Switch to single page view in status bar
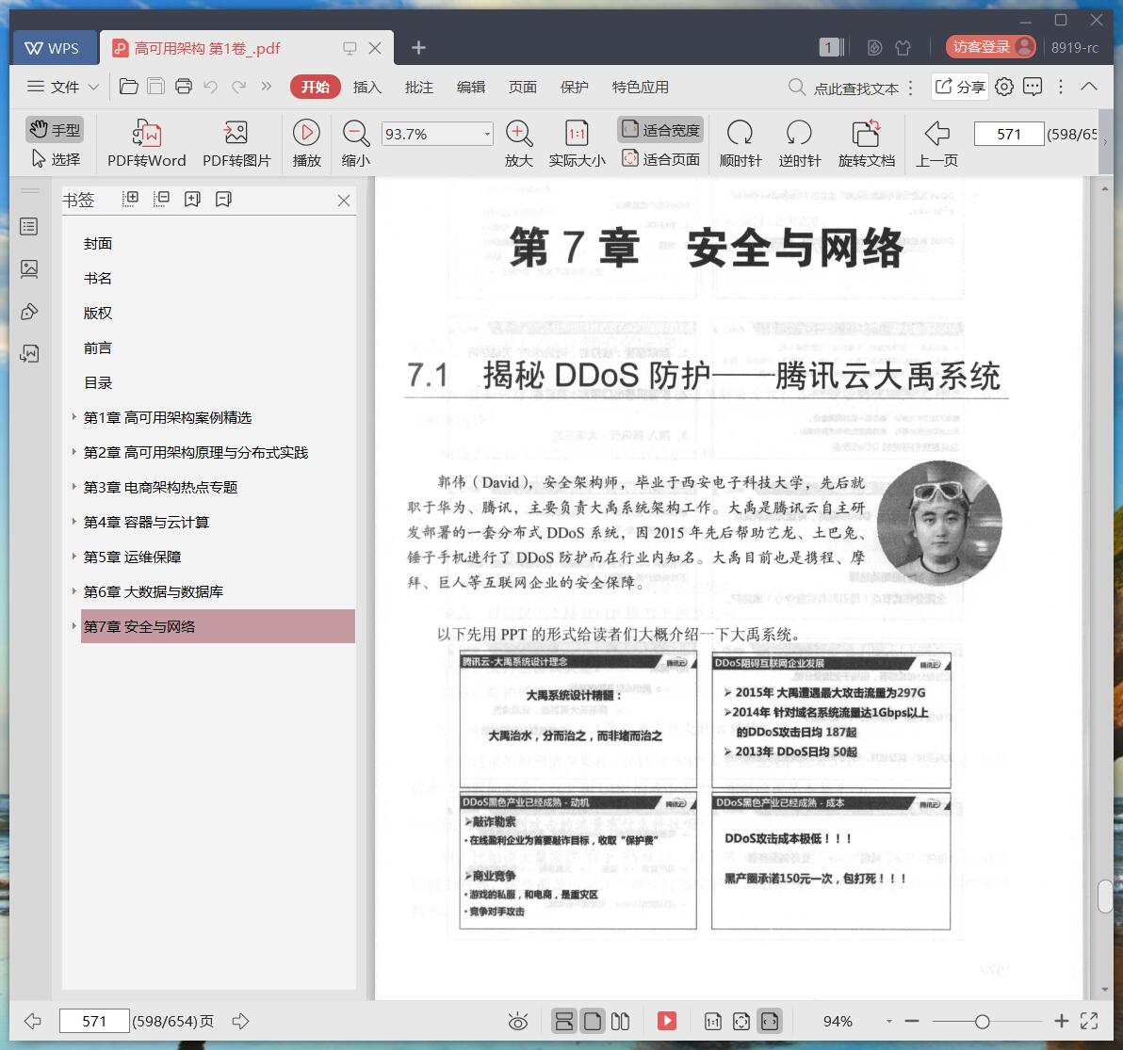This screenshot has height=1050, width=1123. pos(593,1021)
